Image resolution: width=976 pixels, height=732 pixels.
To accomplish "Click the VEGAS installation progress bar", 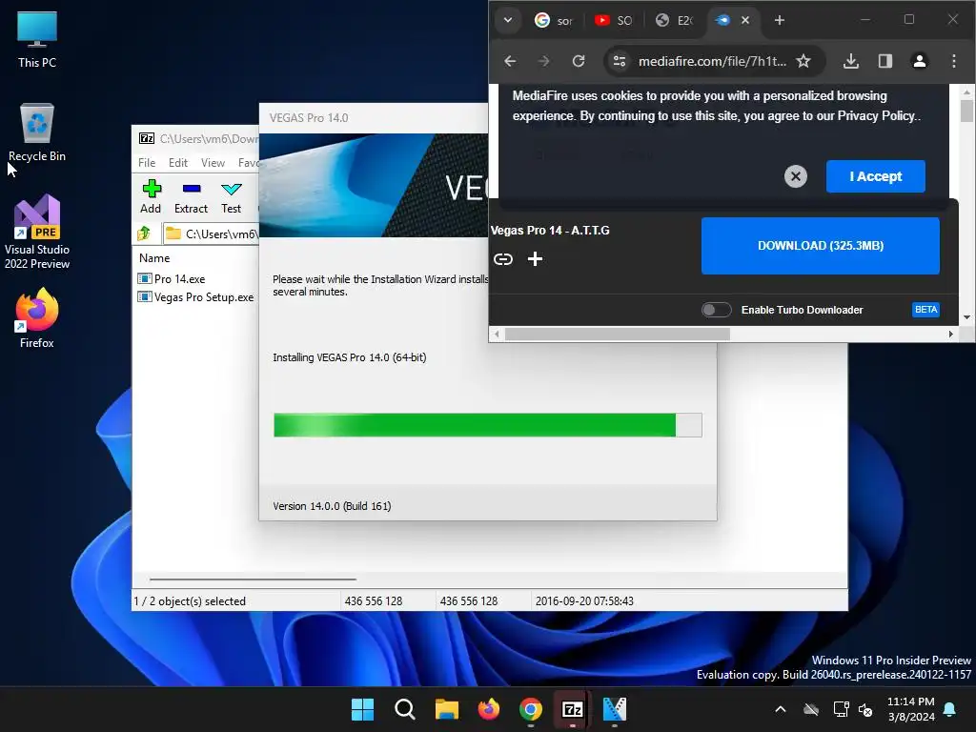I will click(x=487, y=424).
